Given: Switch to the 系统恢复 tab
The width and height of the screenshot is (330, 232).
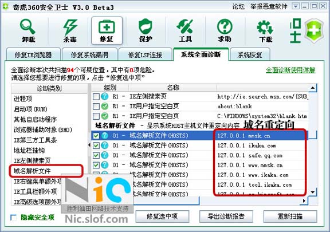Looking at the screenshot, I should click(250, 55).
